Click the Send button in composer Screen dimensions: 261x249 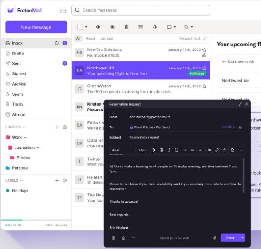(230, 238)
